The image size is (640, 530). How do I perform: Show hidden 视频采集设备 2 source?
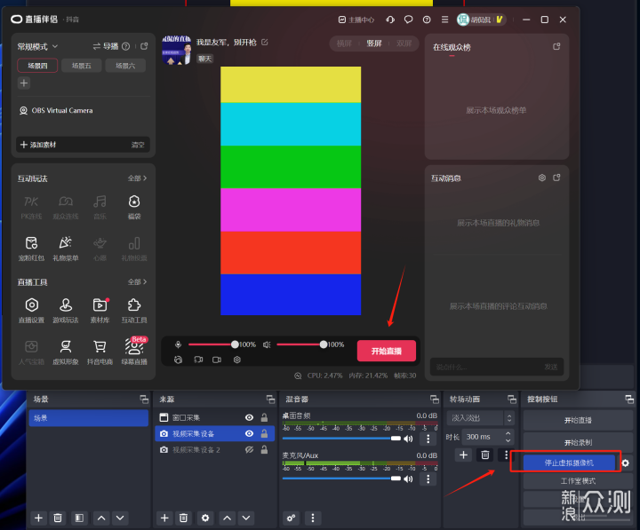[x=249, y=450]
